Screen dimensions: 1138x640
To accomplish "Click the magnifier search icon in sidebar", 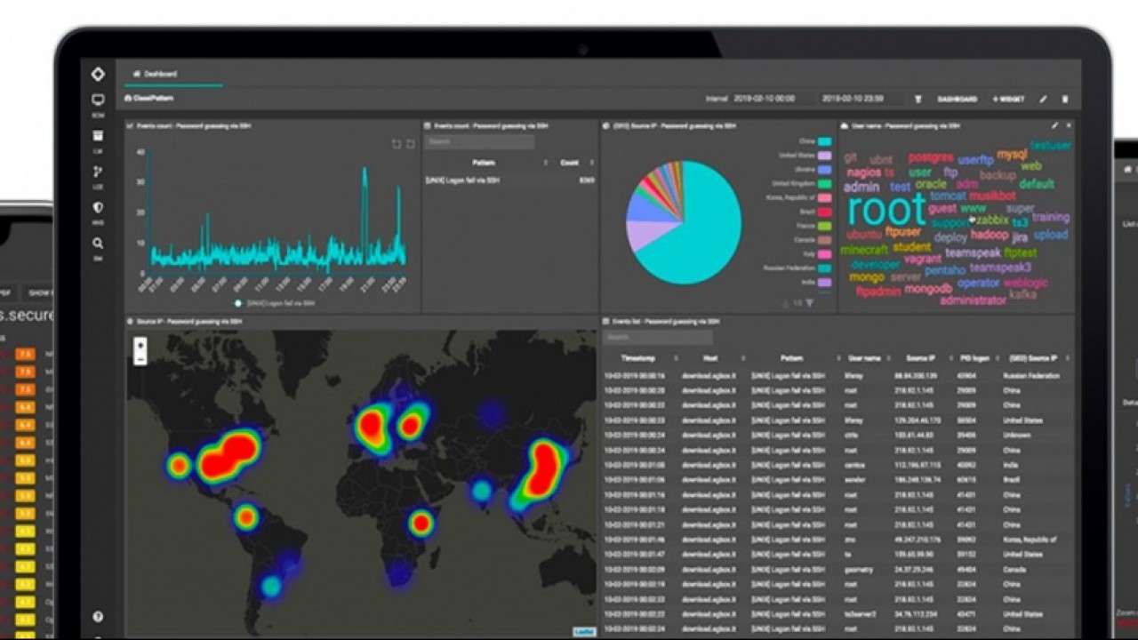I will click(98, 243).
